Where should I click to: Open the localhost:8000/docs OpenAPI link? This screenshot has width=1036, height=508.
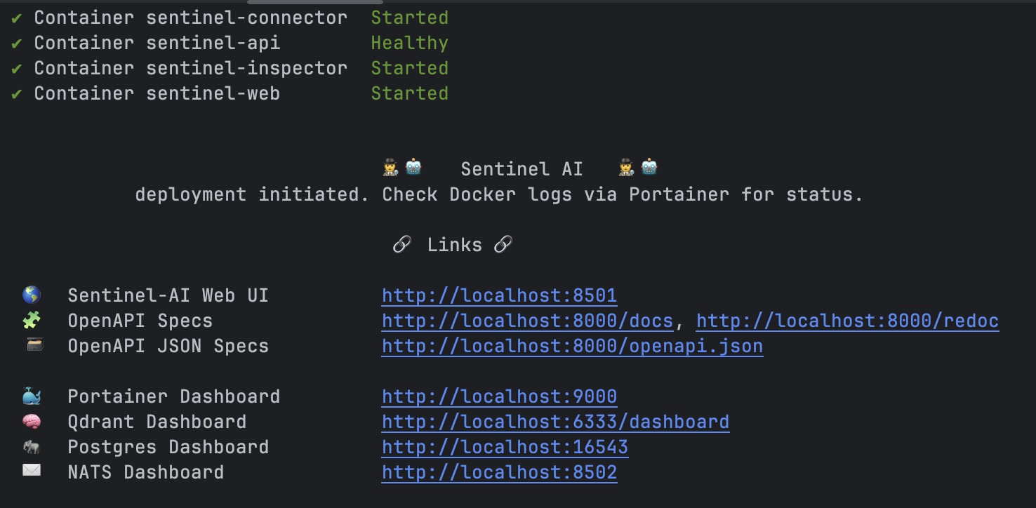tap(527, 321)
